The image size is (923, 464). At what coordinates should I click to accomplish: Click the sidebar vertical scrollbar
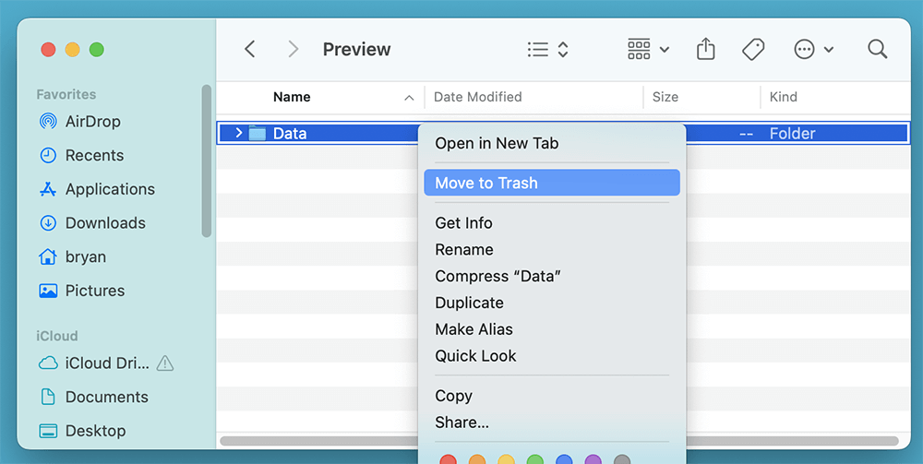point(206,161)
